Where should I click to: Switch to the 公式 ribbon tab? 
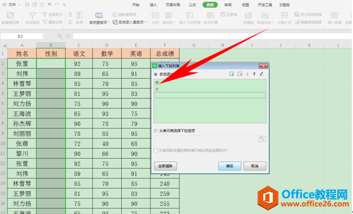192,5
